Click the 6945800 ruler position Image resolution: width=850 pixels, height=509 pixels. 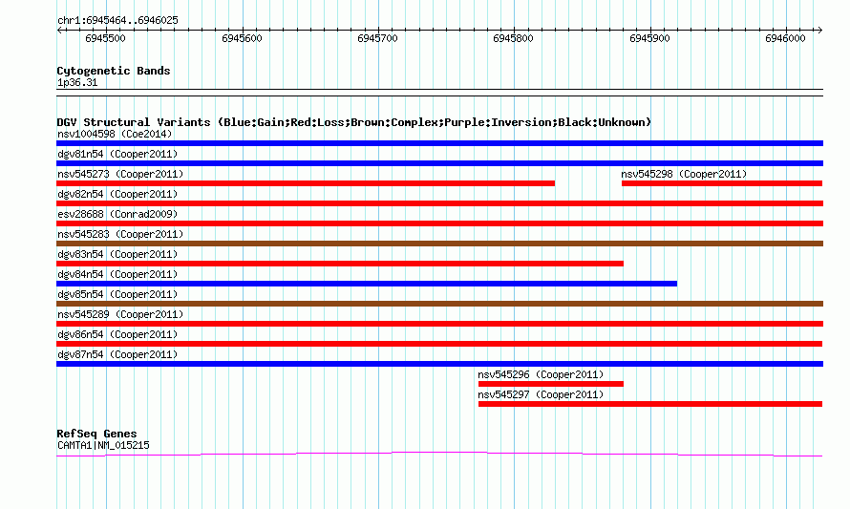click(x=514, y=38)
